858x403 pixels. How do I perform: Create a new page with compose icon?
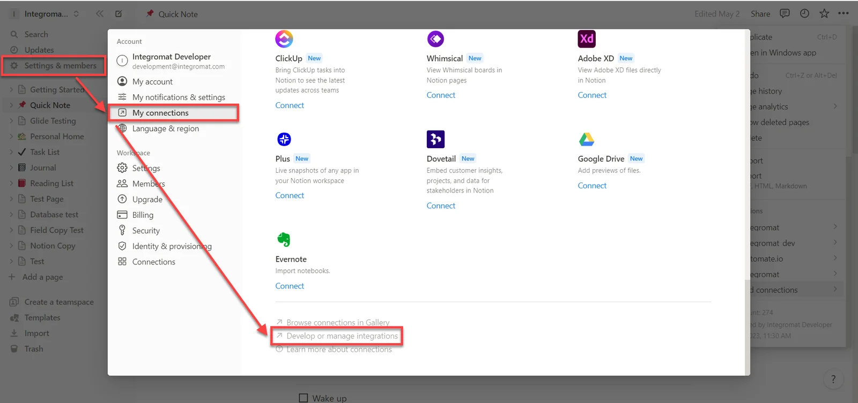pyautogui.click(x=119, y=14)
